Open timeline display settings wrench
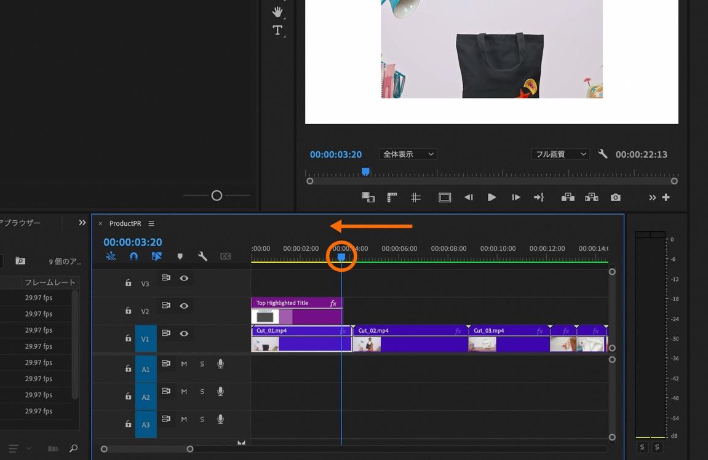 pos(203,256)
